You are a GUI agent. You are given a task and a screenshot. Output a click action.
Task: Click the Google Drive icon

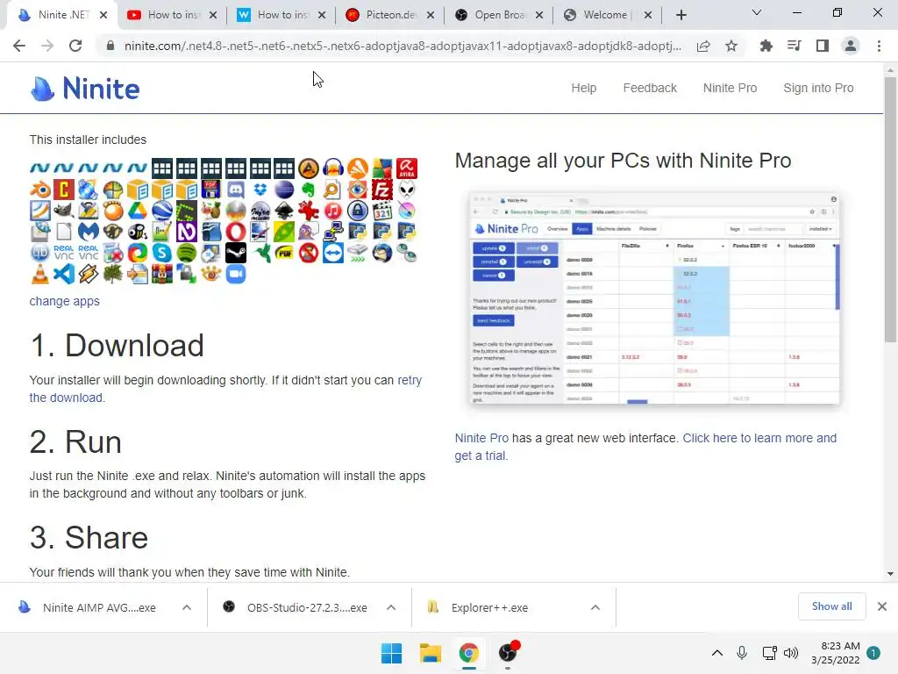coord(138,211)
